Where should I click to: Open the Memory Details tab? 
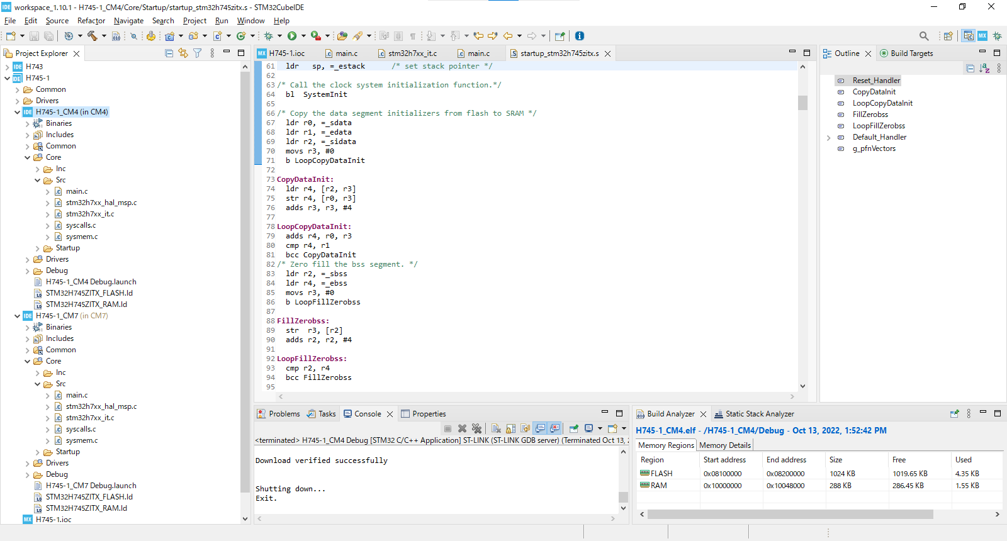[724, 445]
